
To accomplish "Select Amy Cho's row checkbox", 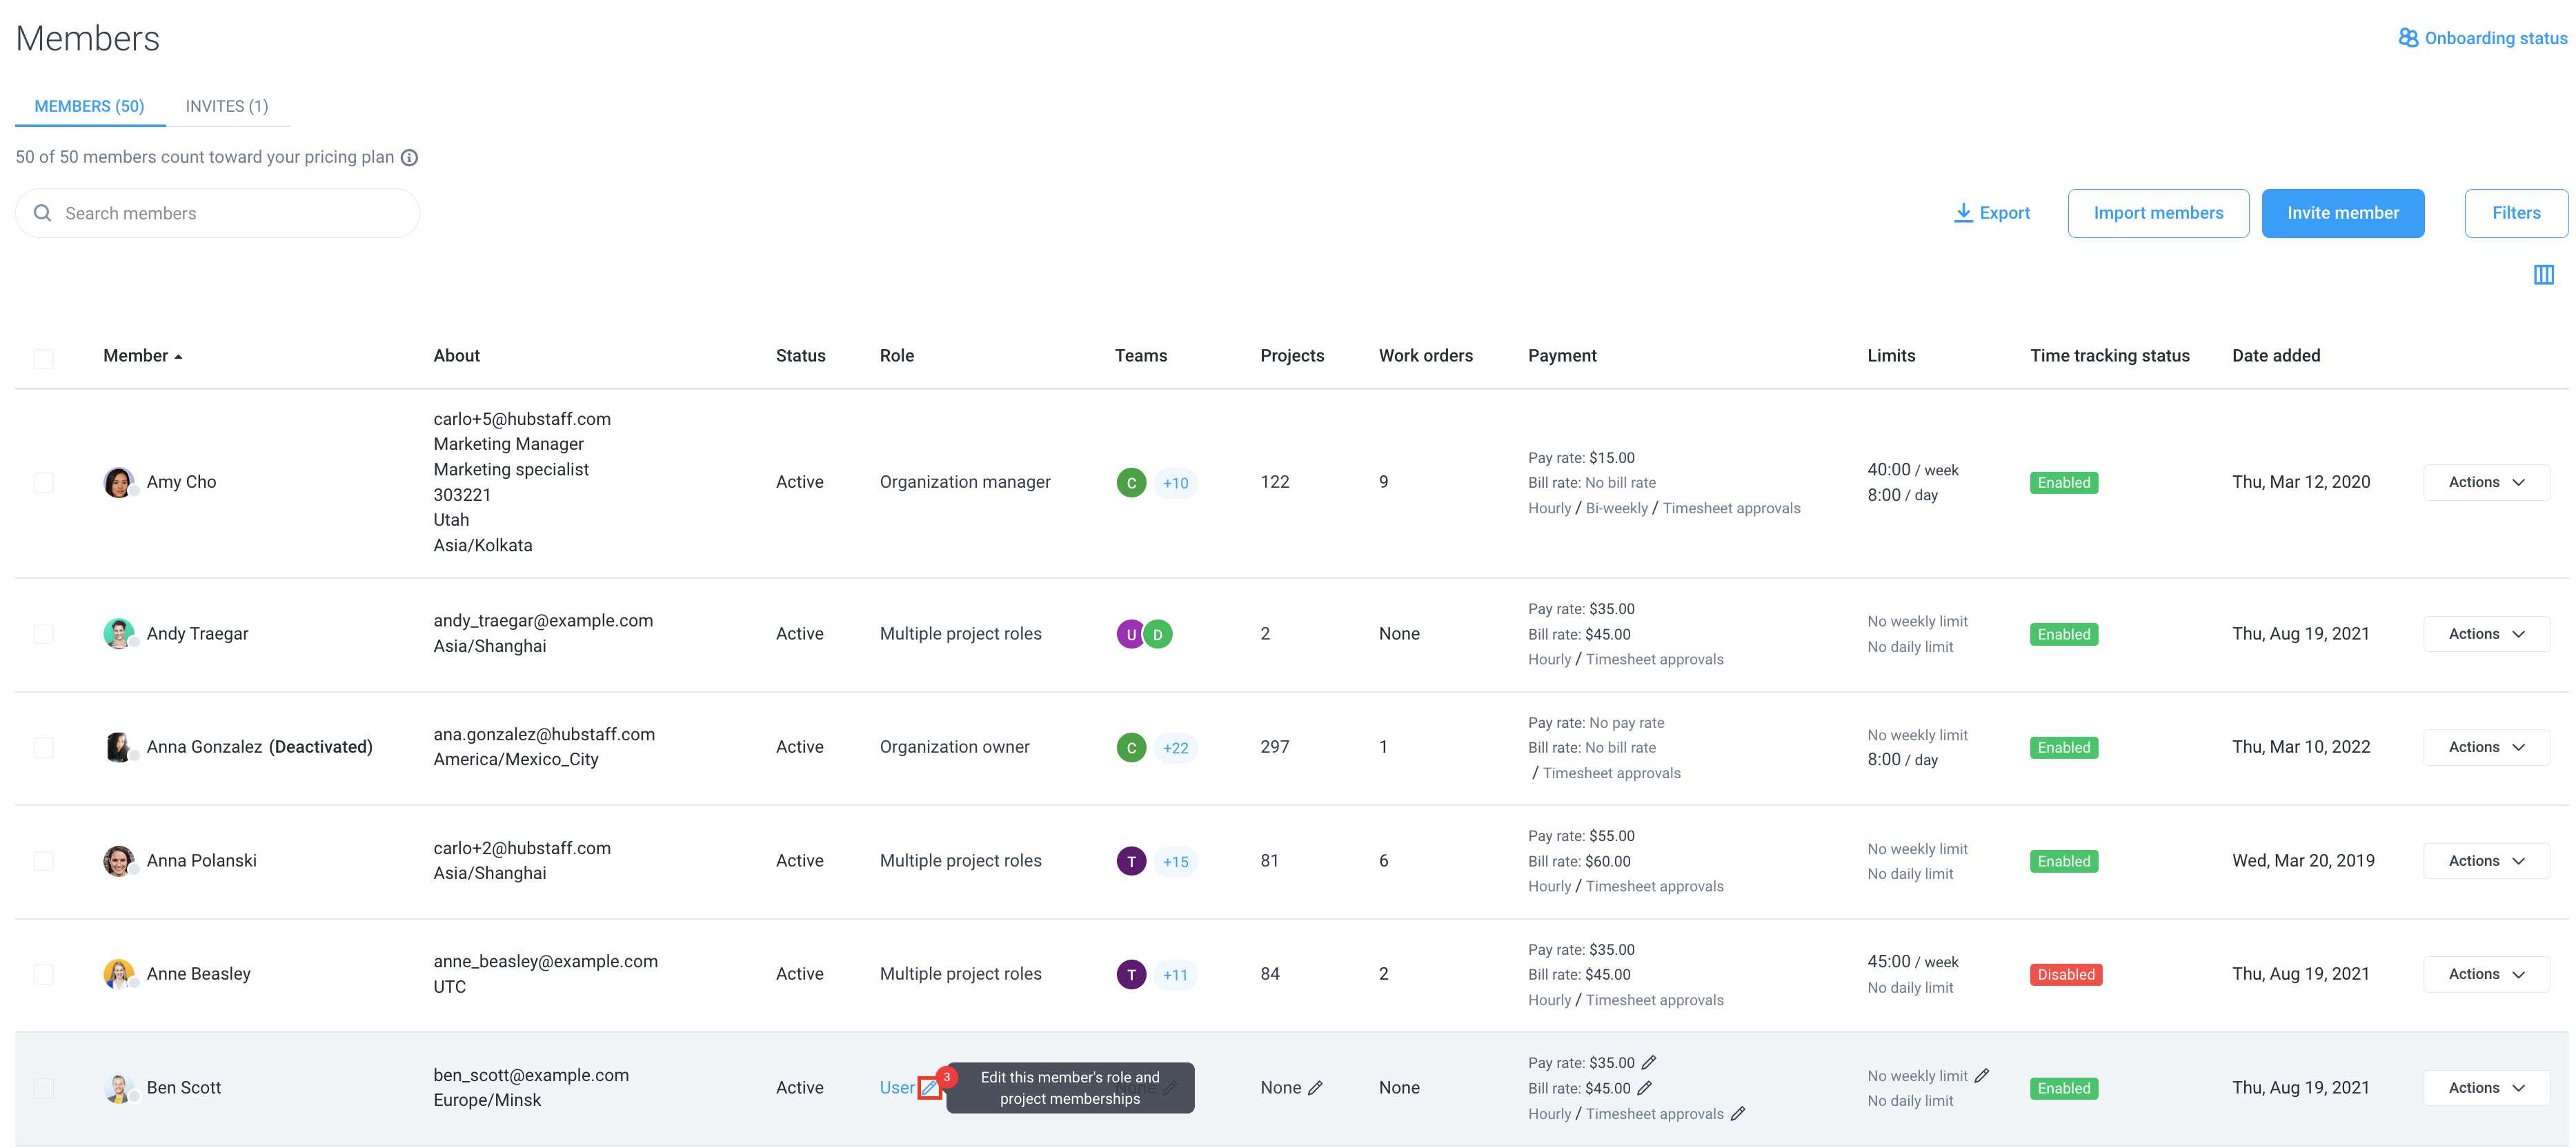I will [44, 483].
